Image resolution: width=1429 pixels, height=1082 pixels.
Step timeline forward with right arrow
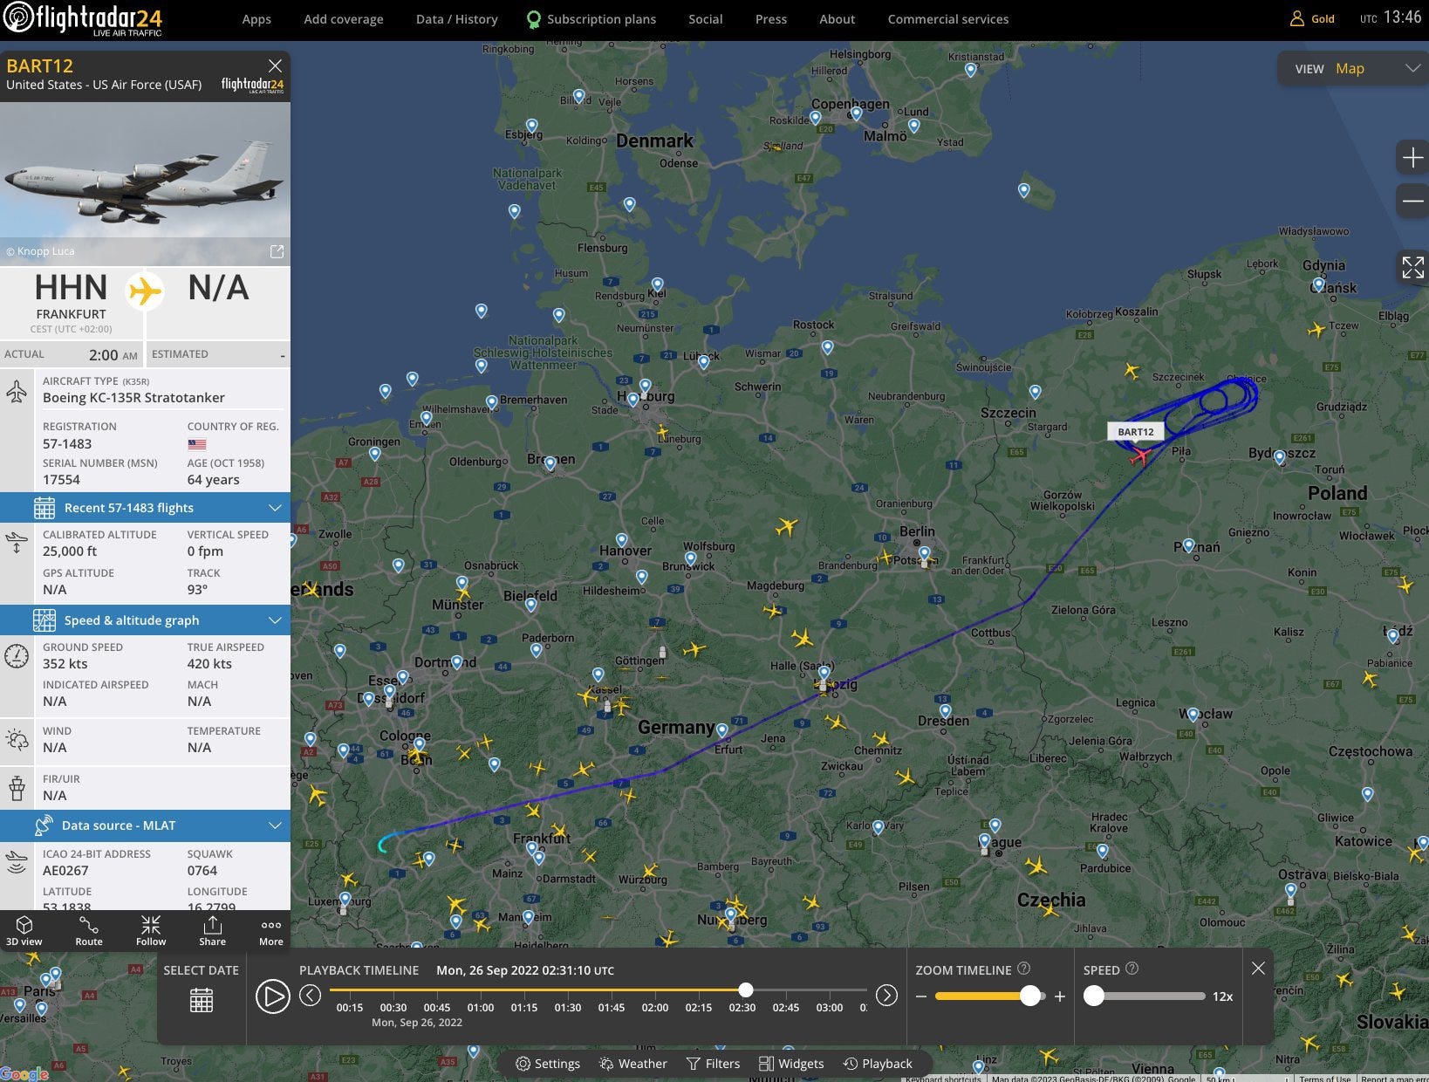[886, 995]
